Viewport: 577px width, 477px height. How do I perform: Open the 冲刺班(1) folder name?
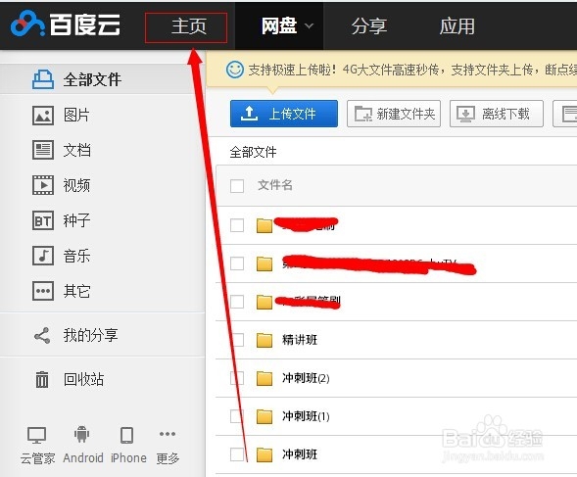tap(306, 416)
